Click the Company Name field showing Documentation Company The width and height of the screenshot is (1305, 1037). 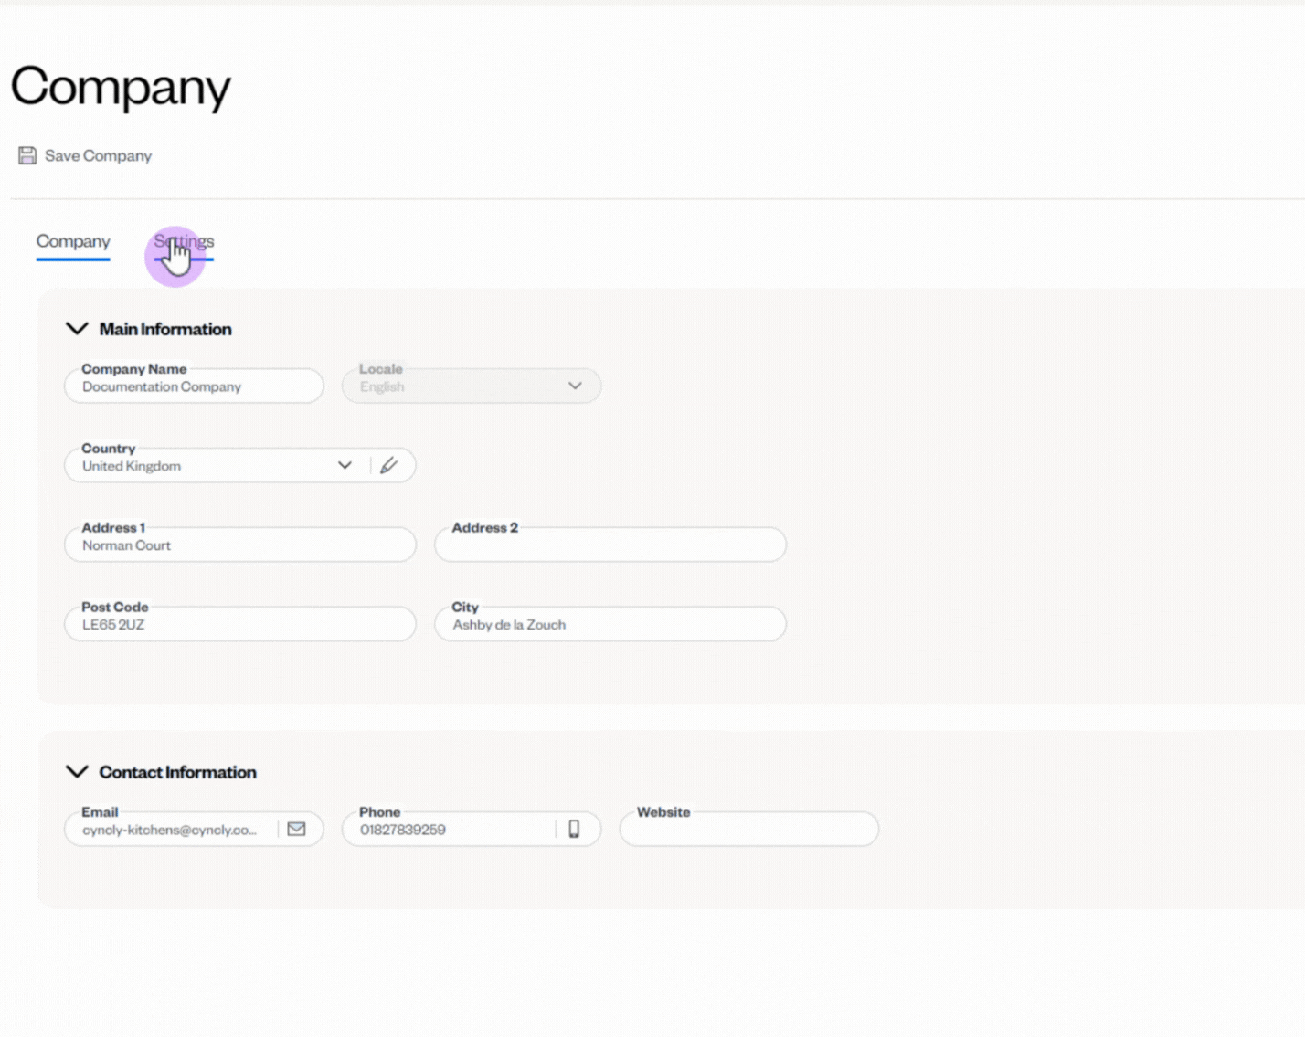[194, 386]
